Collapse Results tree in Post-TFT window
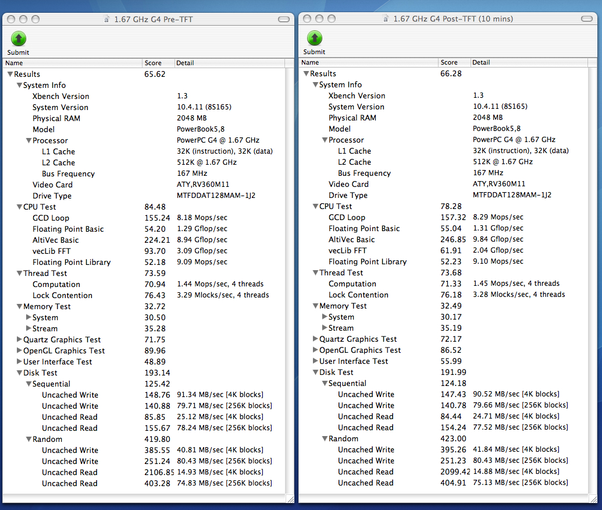 306,73
